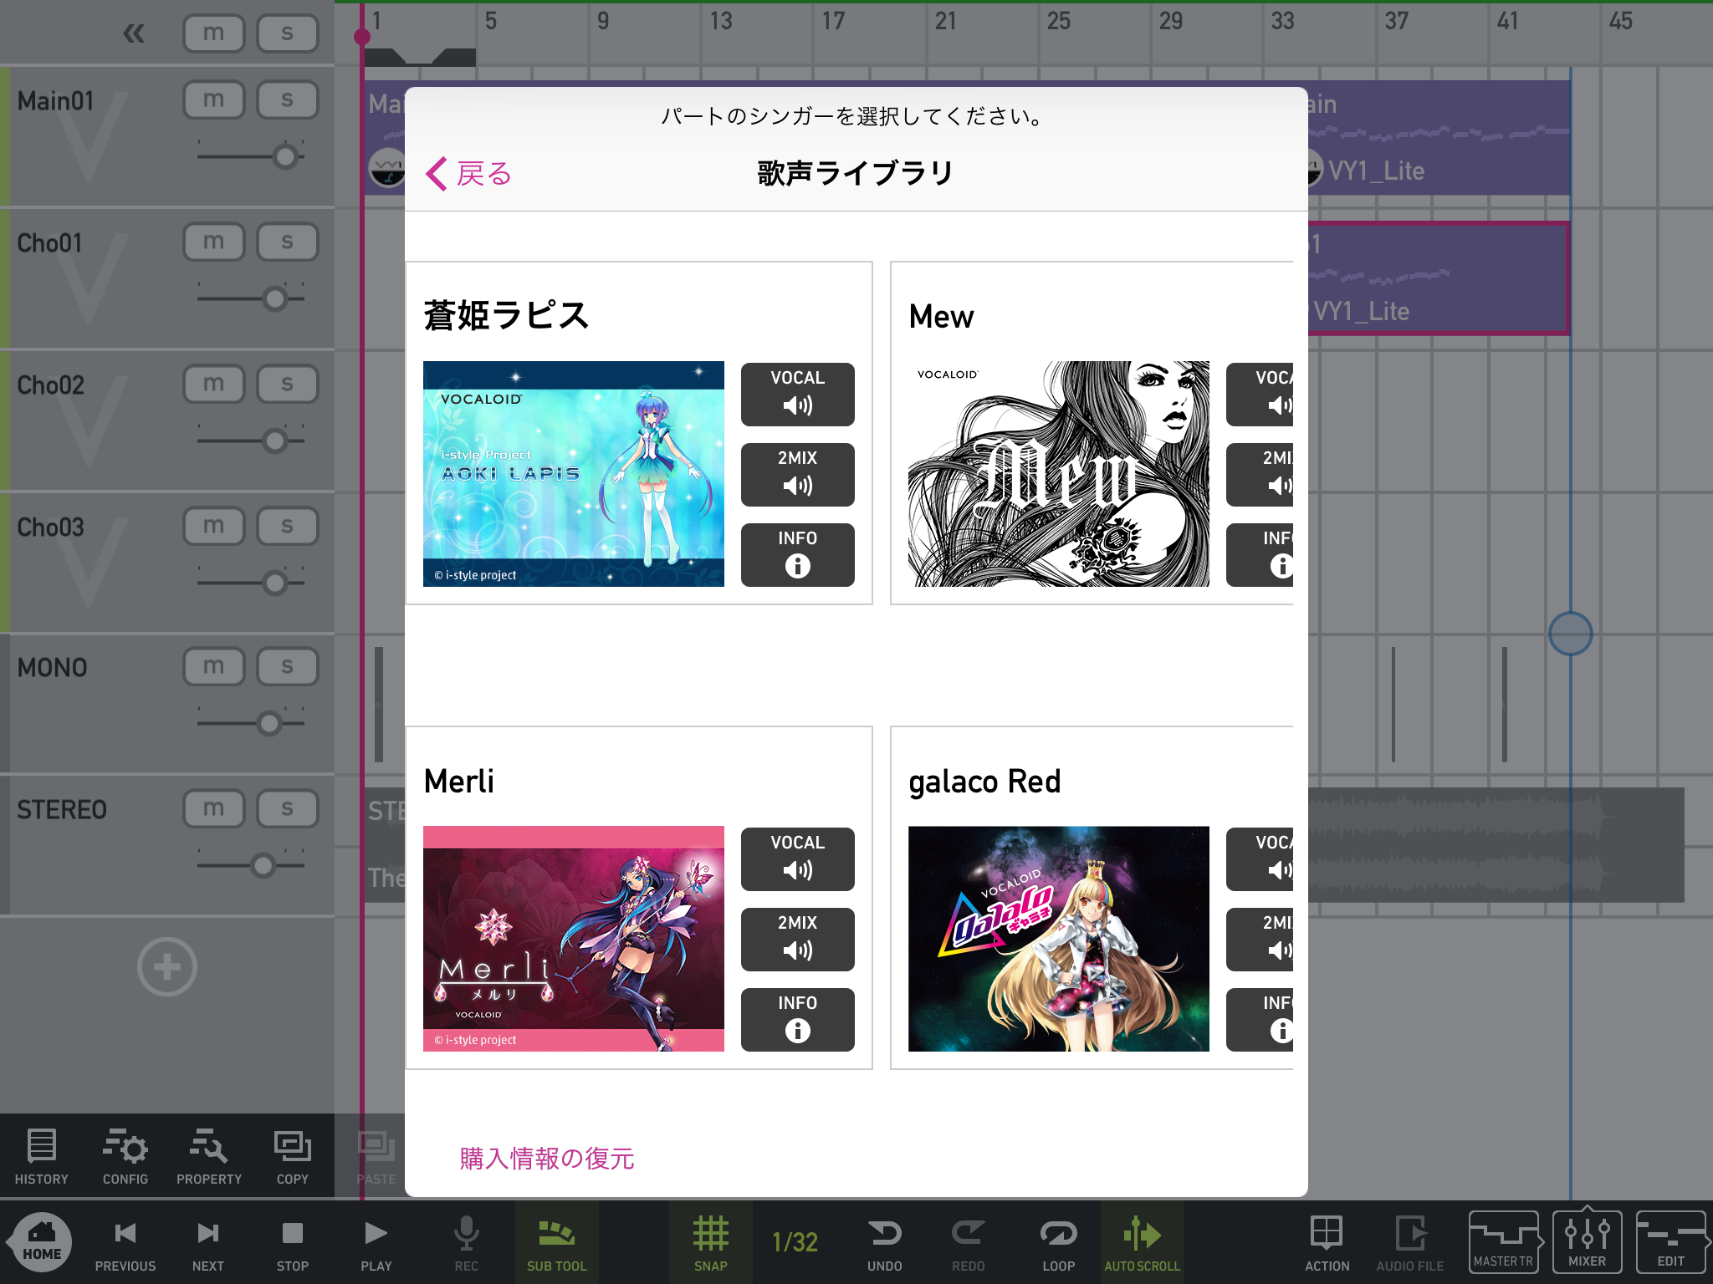Restore purchases via 購入情報の復元 link
The image size is (1713, 1284).
pyautogui.click(x=547, y=1159)
